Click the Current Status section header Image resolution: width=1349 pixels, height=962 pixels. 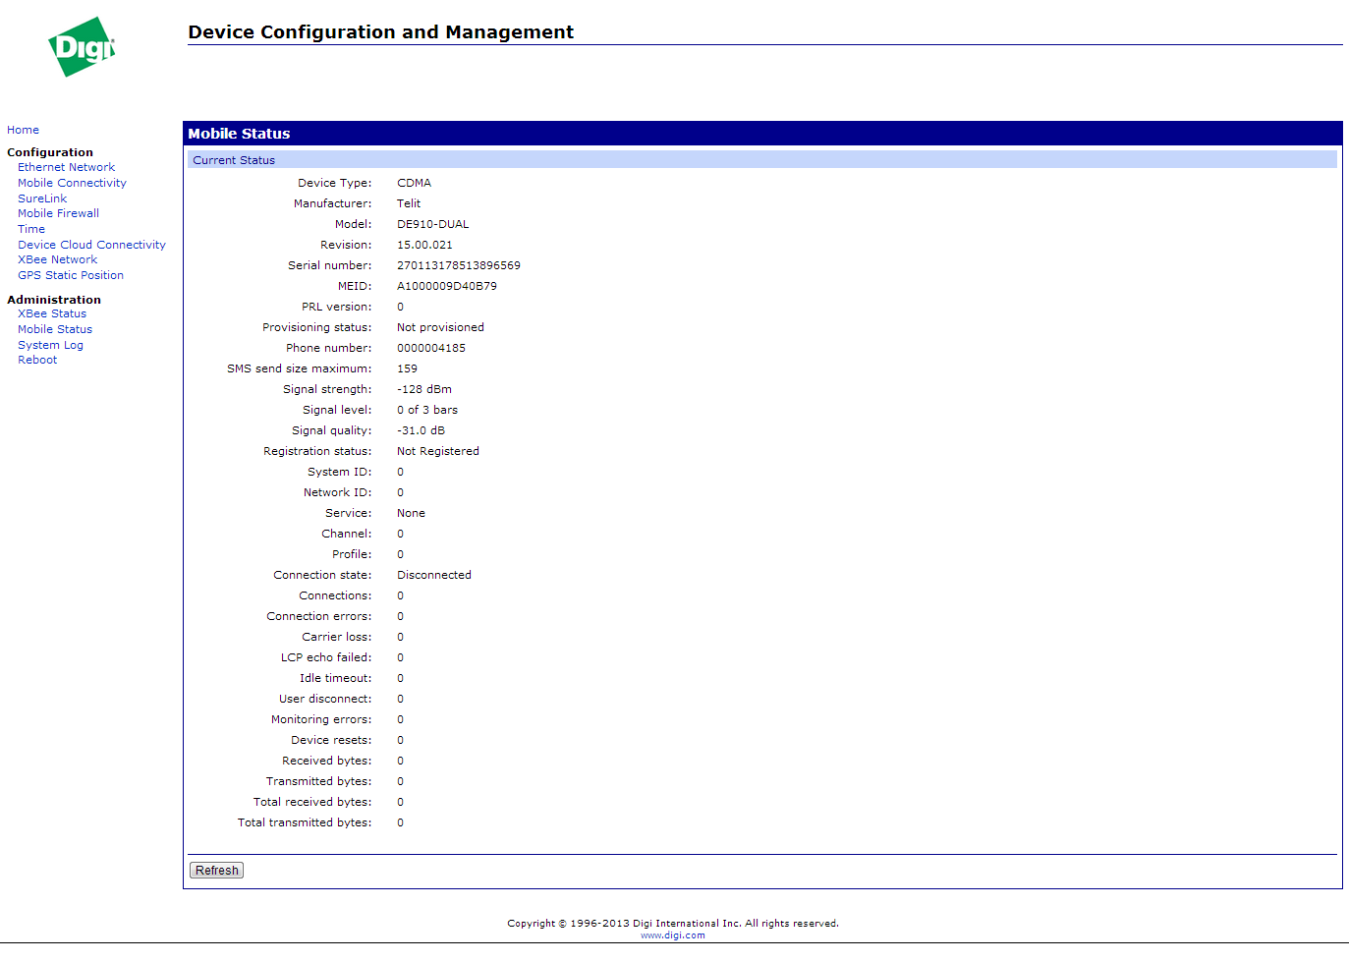tap(234, 160)
